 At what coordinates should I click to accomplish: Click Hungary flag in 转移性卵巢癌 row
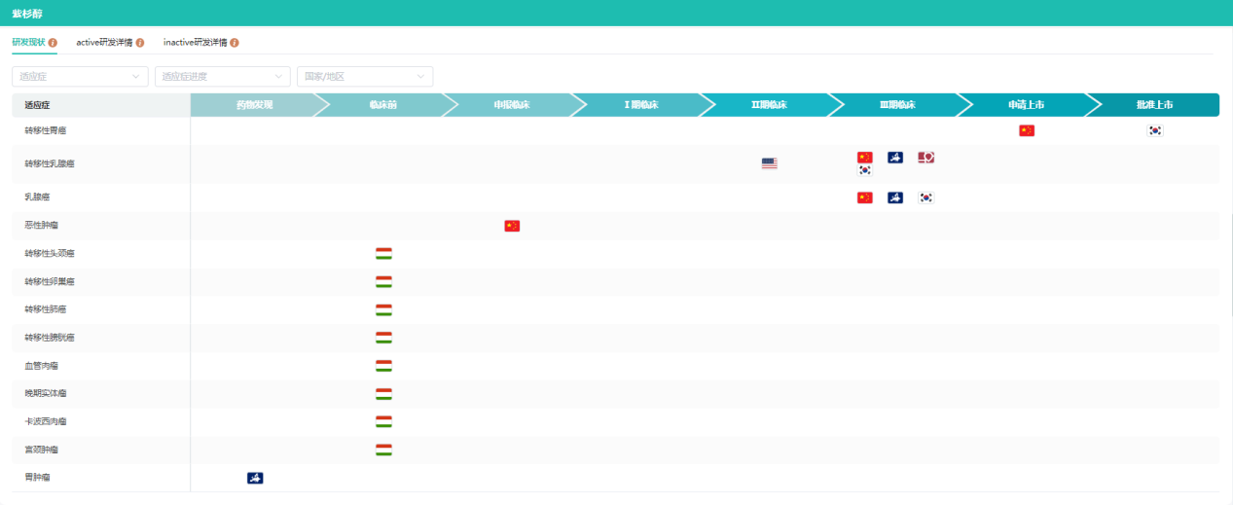(x=383, y=282)
